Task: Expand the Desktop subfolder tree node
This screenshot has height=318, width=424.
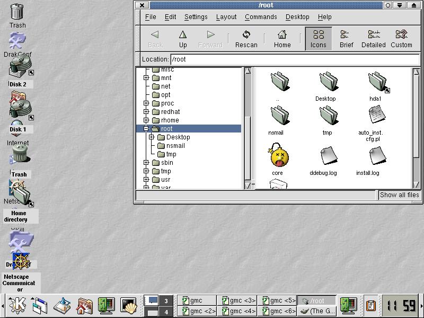Action: coord(152,137)
